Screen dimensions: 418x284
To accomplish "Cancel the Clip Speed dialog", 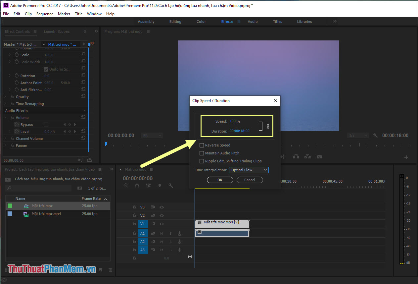I will tap(250, 180).
